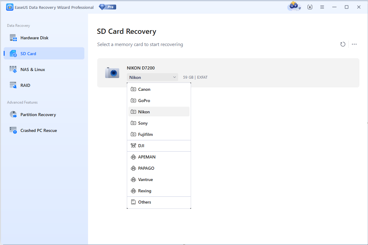The width and height of the screenshot is (368, 245).
Task: Open the hamburger menu in title bar
Action: pyautogui.click(x=322, y=7)
